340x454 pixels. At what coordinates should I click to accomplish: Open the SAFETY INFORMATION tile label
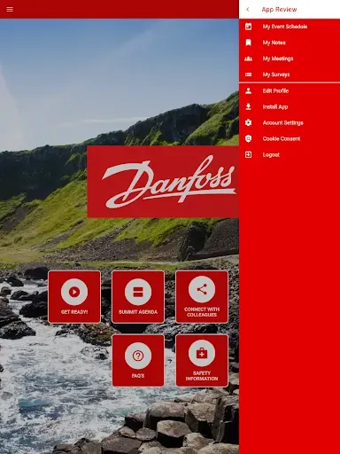point(202,376)
